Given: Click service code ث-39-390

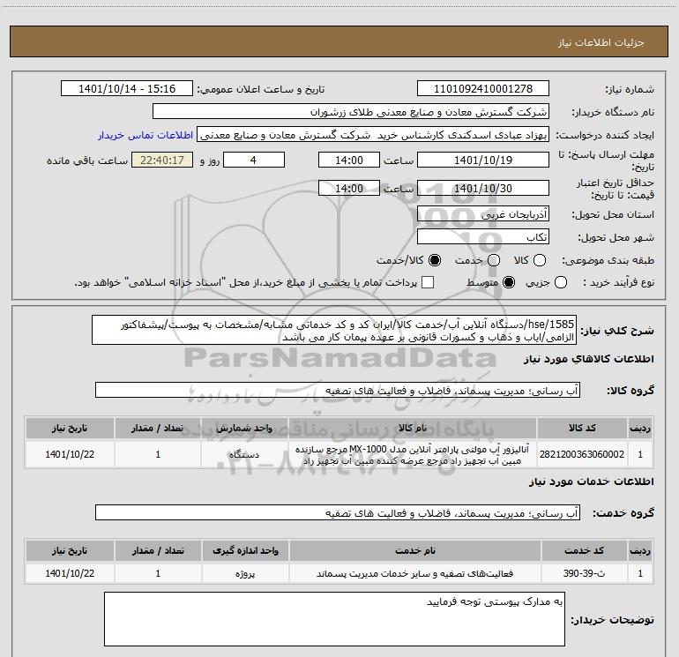Looking at the screenshot, I should tap(584, 573).
